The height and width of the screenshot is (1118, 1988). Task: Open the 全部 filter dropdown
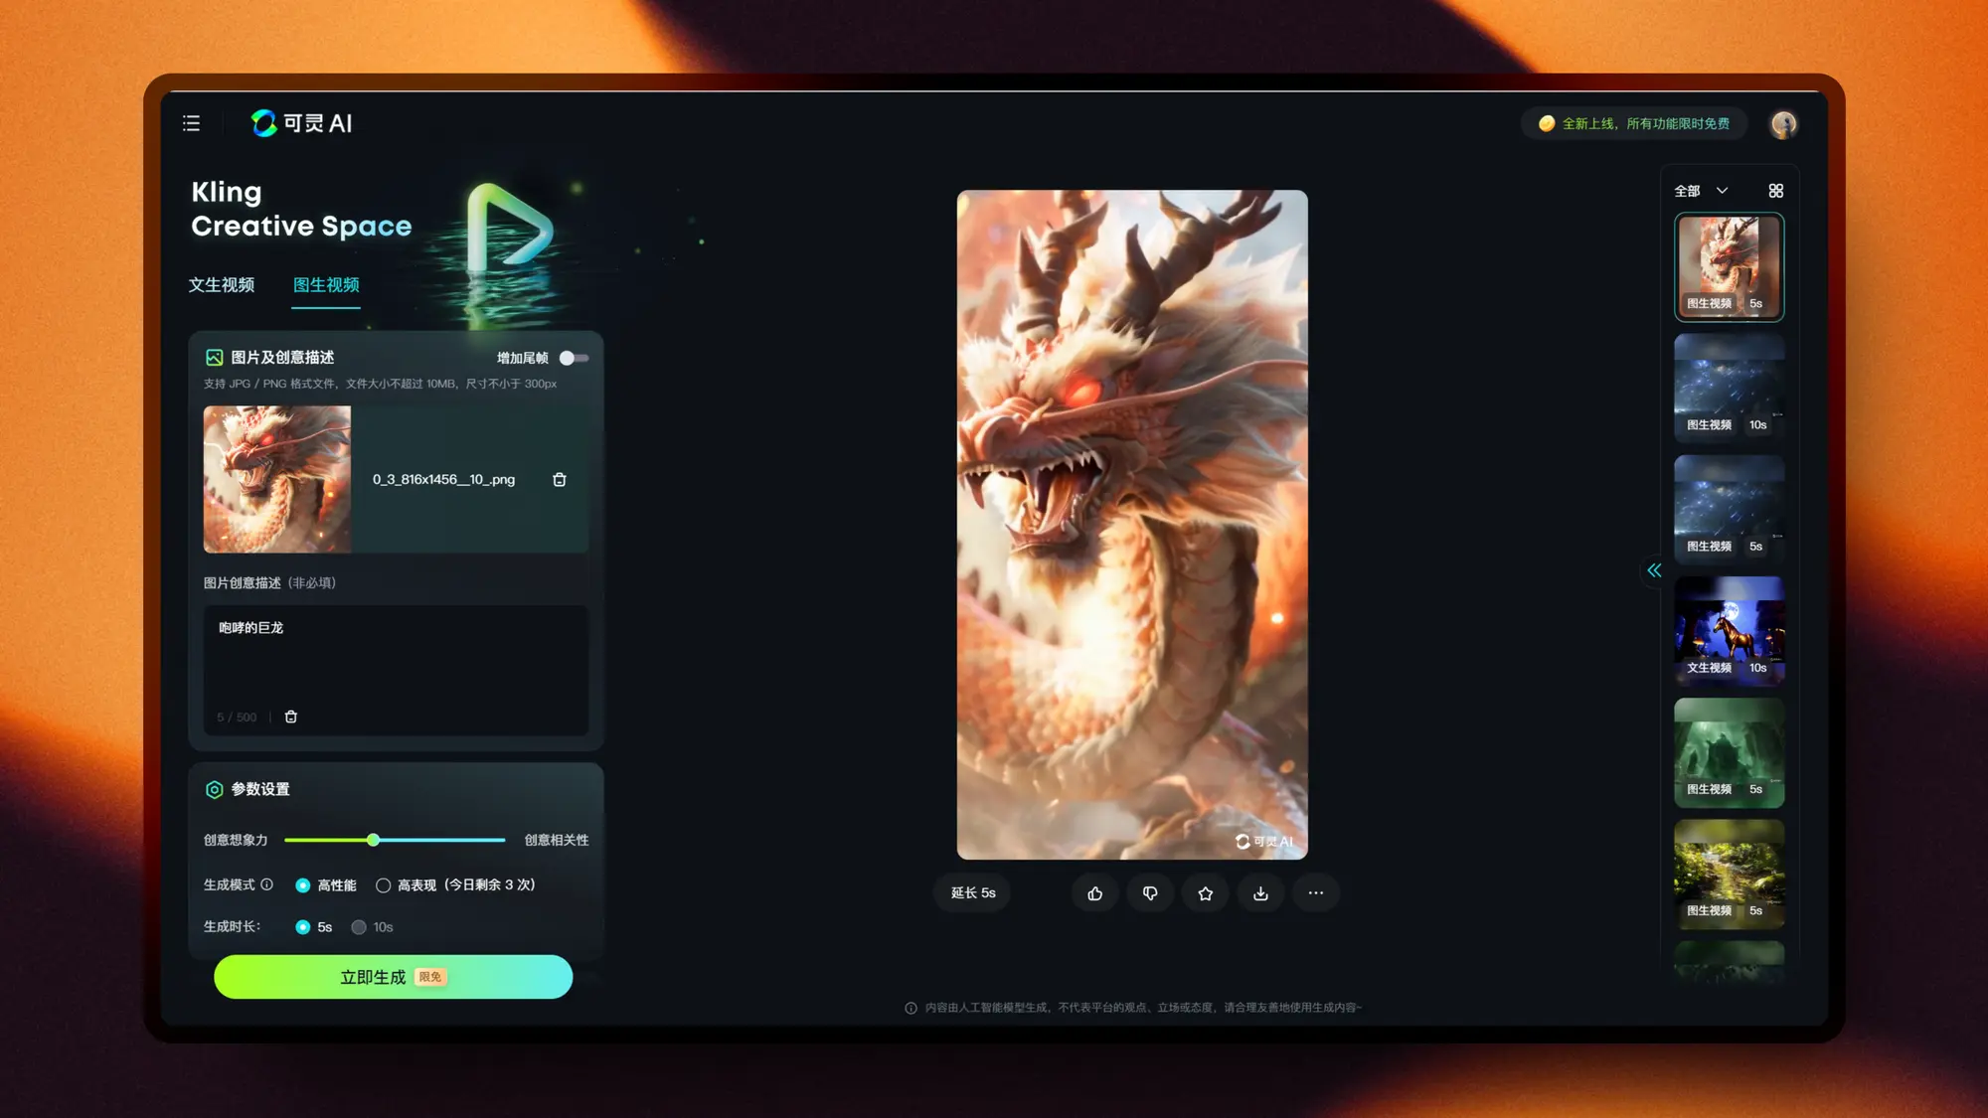(1701, 191)
